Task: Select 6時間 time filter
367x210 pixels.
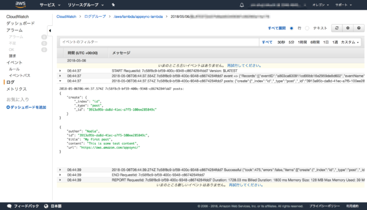Action: (315, 42)
